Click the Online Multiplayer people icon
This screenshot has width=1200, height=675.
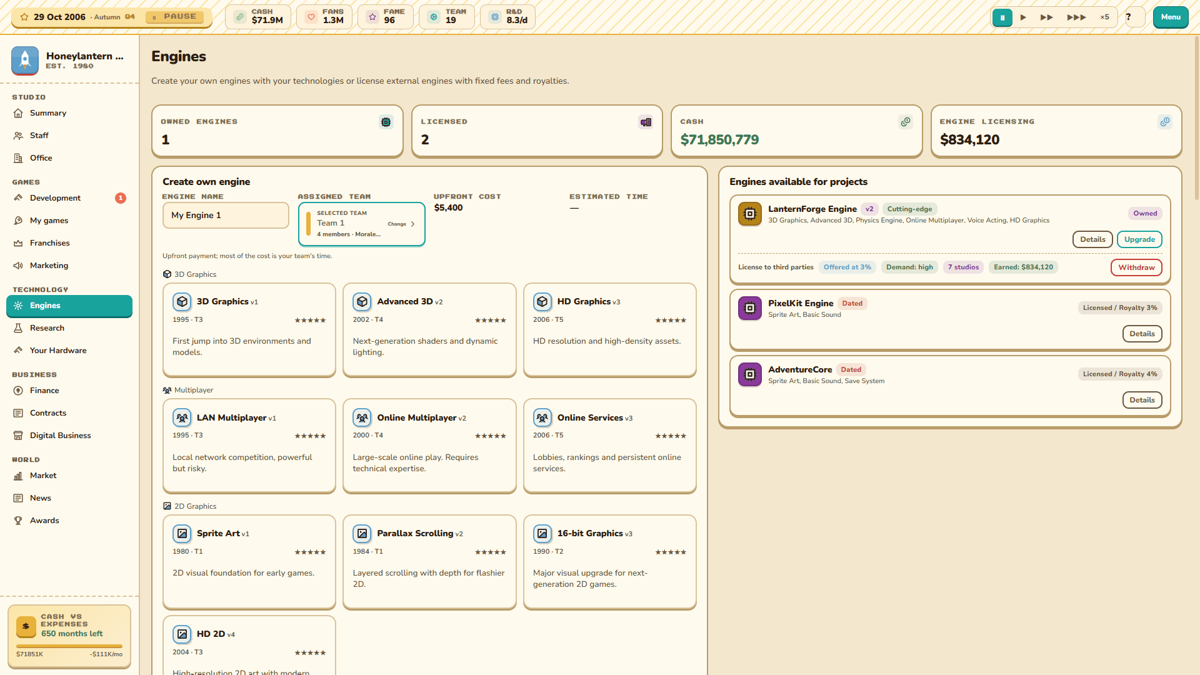[x=362, y=417]
